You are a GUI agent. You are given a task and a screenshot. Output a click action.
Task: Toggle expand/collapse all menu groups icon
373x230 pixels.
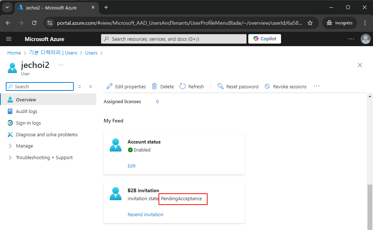click(80, 86)
